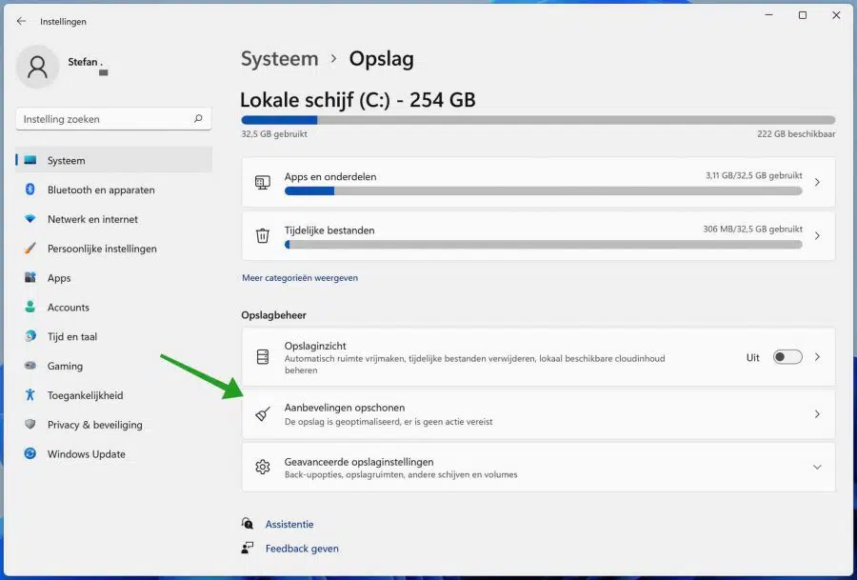The width and height of the screenshot is (857, 580).
Task: Click the Persoonlijke instellingen brush icon
Action: (30, 249)
